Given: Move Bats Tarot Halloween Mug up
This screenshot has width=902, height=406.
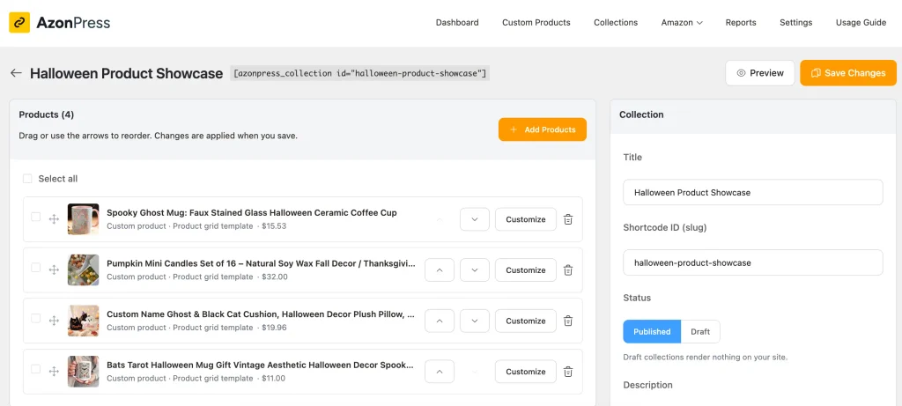Looking at the screenshot, I should 440,372.
